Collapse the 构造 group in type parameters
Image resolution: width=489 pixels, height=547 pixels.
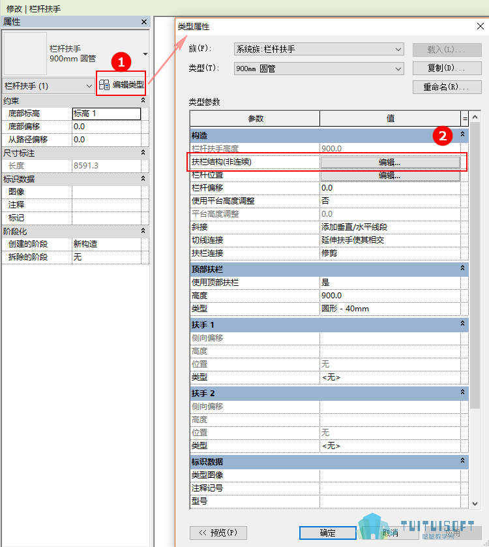[462, 134]
